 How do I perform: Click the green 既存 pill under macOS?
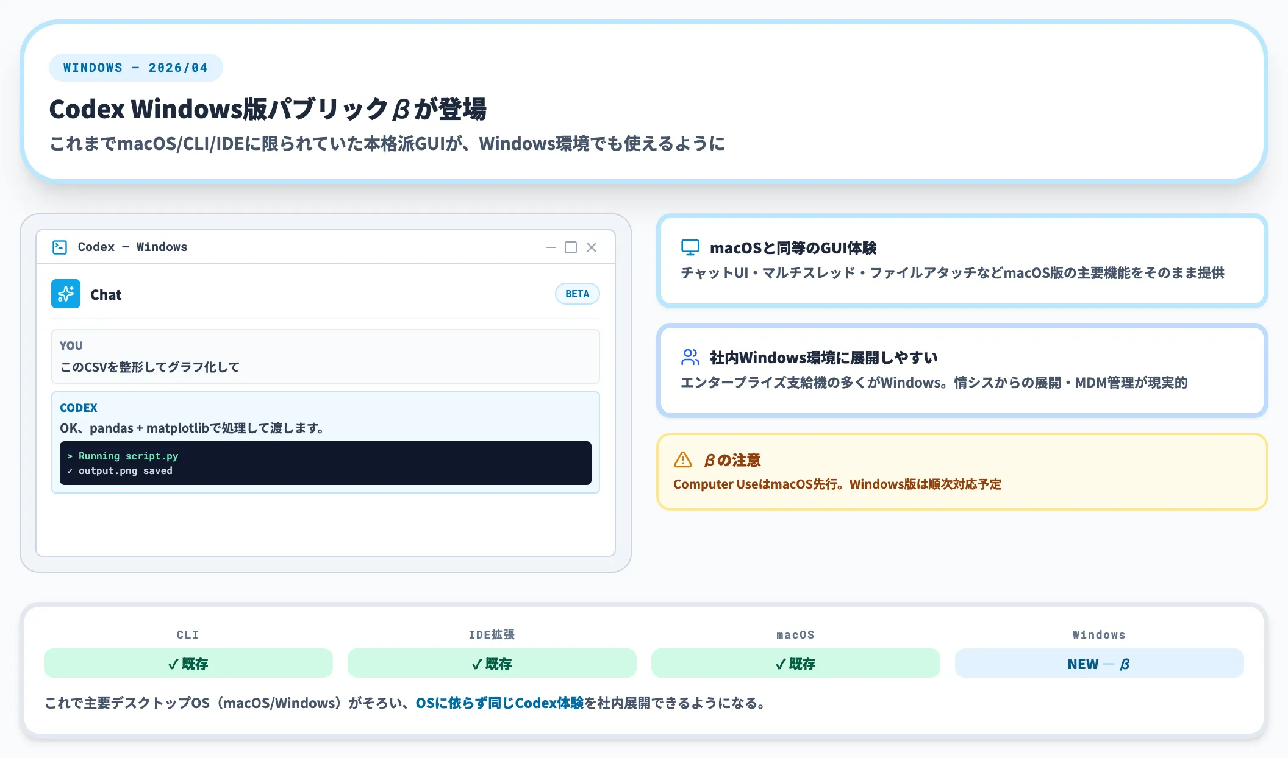coord(795,664)
